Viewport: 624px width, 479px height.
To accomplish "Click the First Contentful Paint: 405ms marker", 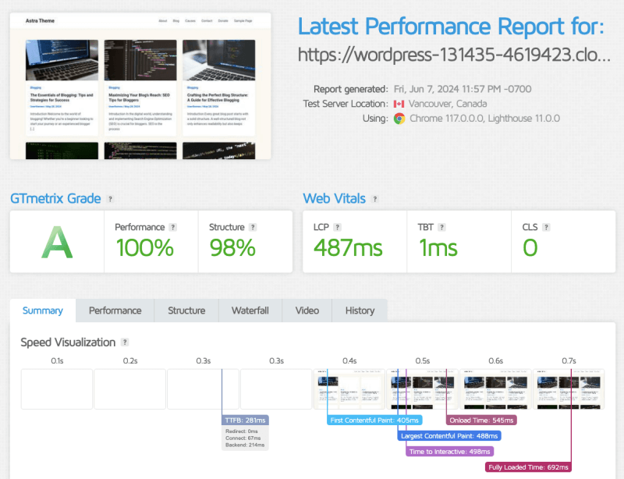I will [374, 420].
